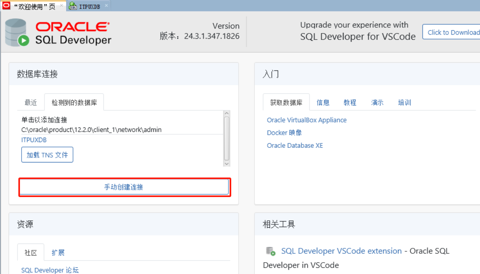Viewport: 480px width, 274px height.
Task: Click the Oracle icon on the welcome page tab
Action: pos(6,6)
